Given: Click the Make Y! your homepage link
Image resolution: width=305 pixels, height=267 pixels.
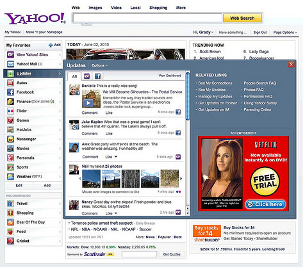Looking at the screenshot, I should pos(44,32).
